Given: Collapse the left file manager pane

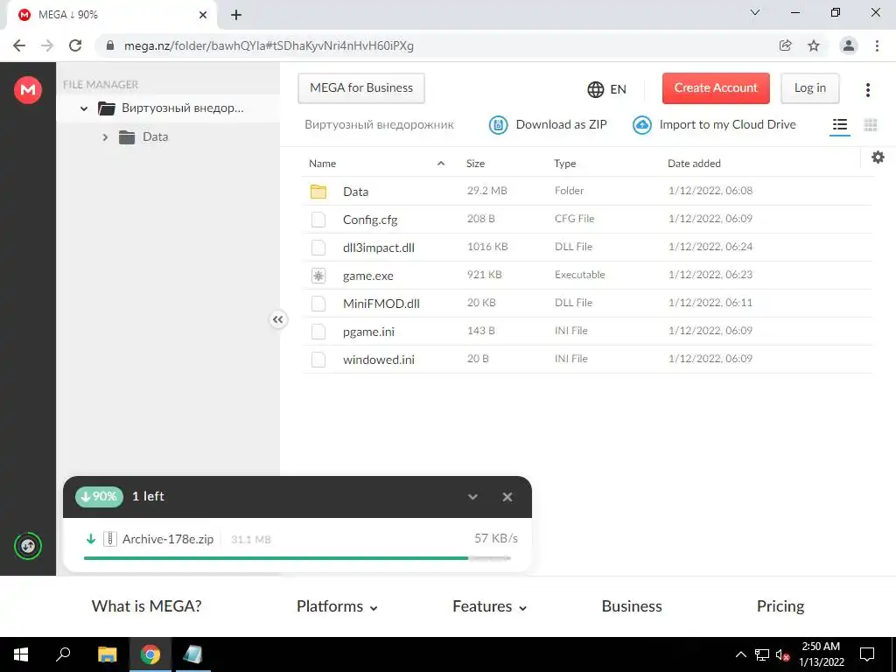Looking at the screenshot, I should tap(277, 319).
